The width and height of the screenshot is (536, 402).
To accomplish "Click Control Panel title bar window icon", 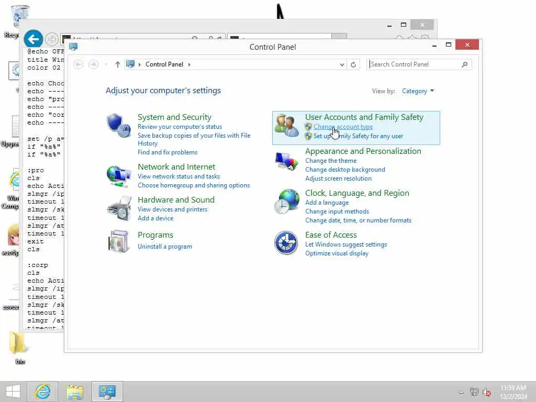I will click(x=73, y=47).
